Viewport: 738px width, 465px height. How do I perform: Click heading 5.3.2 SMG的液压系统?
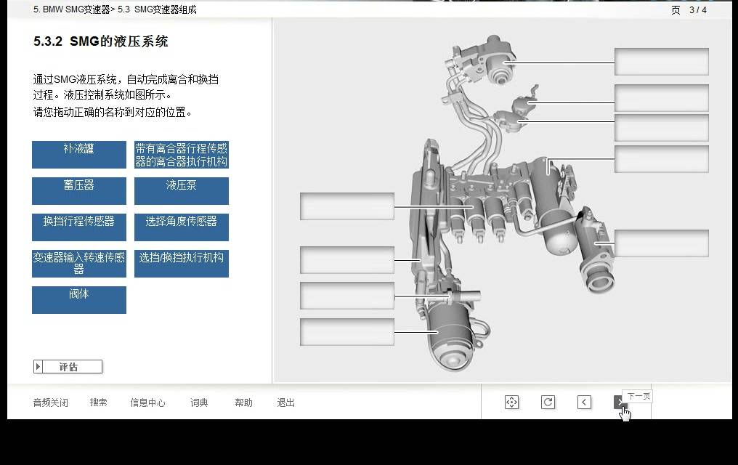[x=100, y=41]
